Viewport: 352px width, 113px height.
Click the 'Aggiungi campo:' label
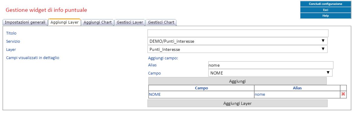[x=163, y=58]
